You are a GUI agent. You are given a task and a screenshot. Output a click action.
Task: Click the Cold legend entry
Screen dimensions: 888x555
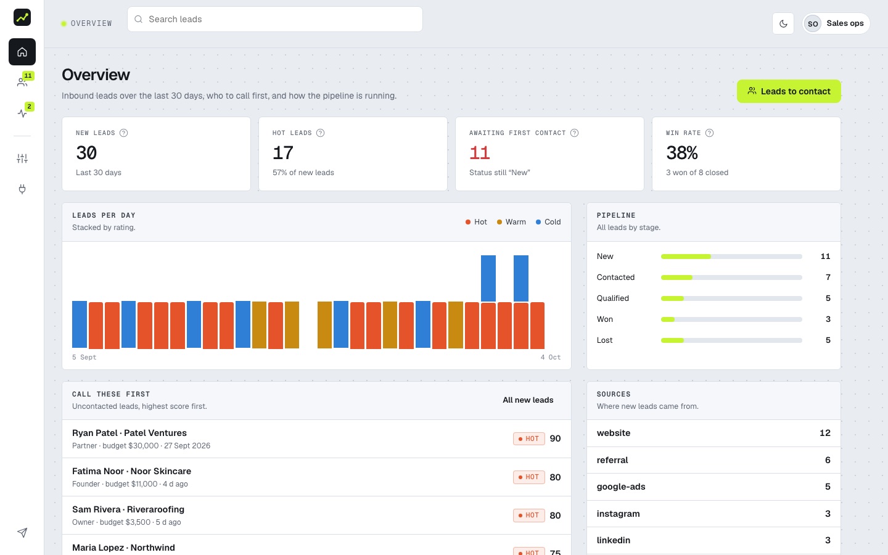click(548, 222)
